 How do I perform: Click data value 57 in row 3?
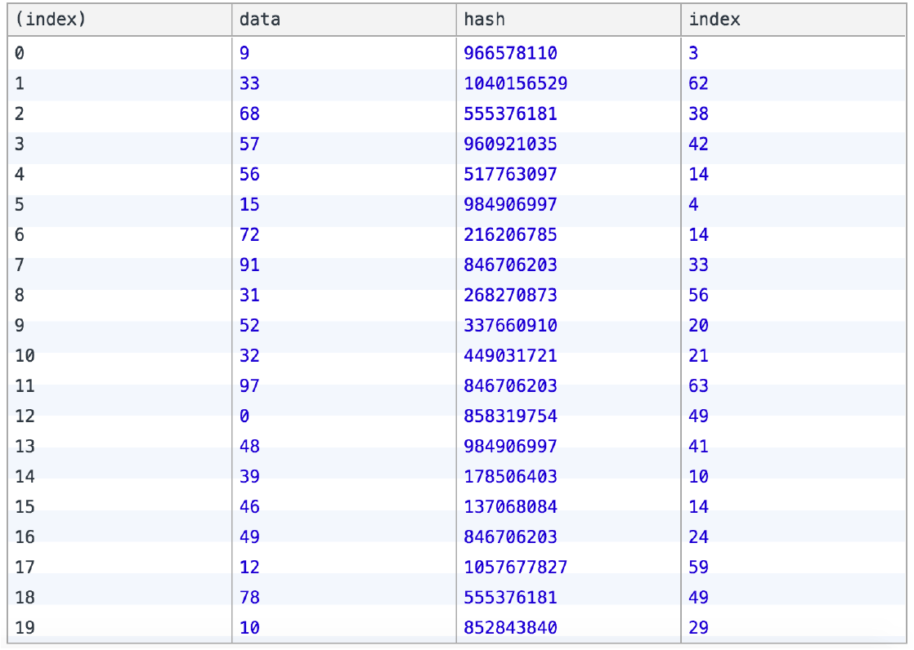click(249, 145)
